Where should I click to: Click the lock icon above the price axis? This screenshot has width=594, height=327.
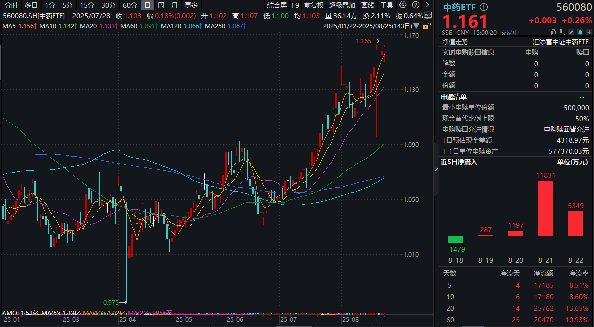pos(426,26)
